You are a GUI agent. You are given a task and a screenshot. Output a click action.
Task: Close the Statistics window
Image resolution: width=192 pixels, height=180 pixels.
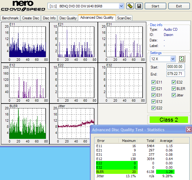(x=189, y=130)
